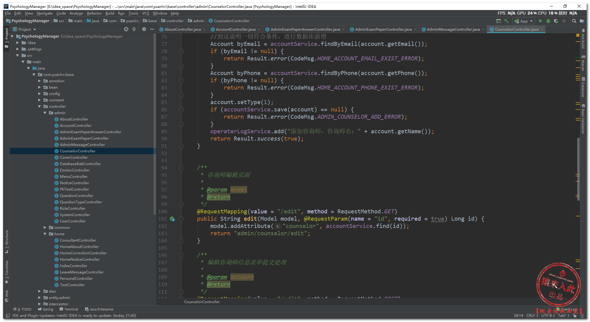Expand the dao package in project tree

tap(40, 291)
